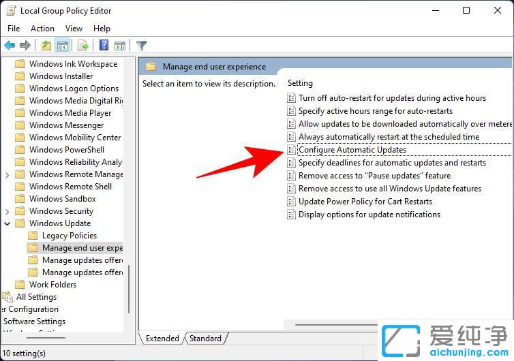514x361 pixels.
Task: Click the Local Group Policy Editor title icon
Action: [11, 10]
